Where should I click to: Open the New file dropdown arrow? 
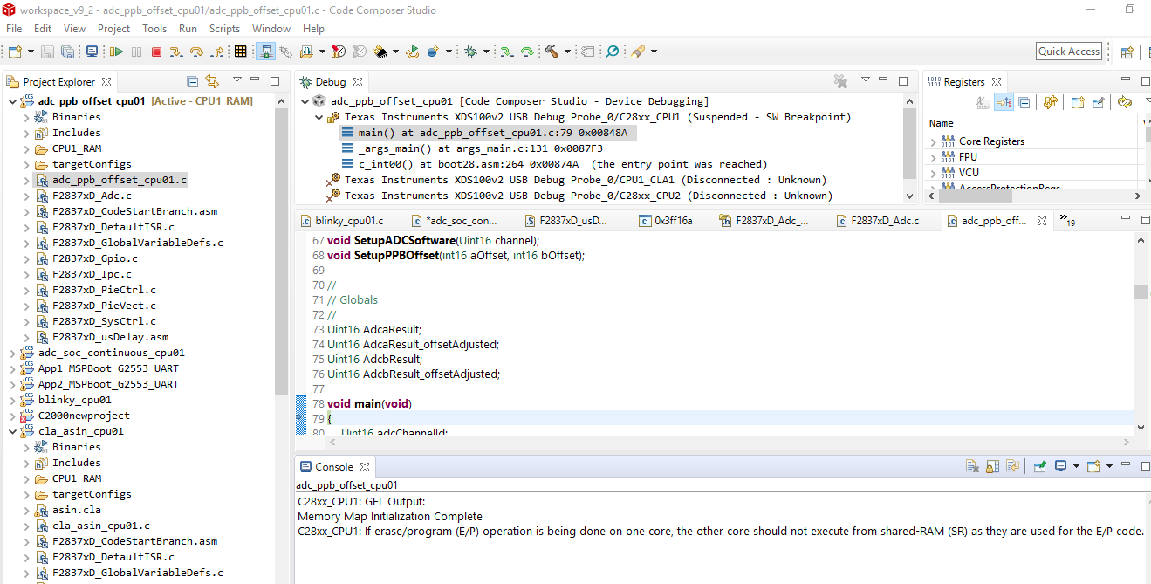pyautogui.click(x=31, y=52)
